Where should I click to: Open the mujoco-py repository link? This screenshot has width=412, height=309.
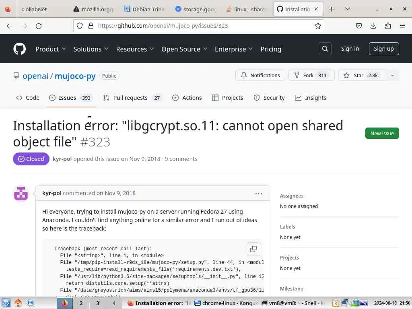point(75,76)
